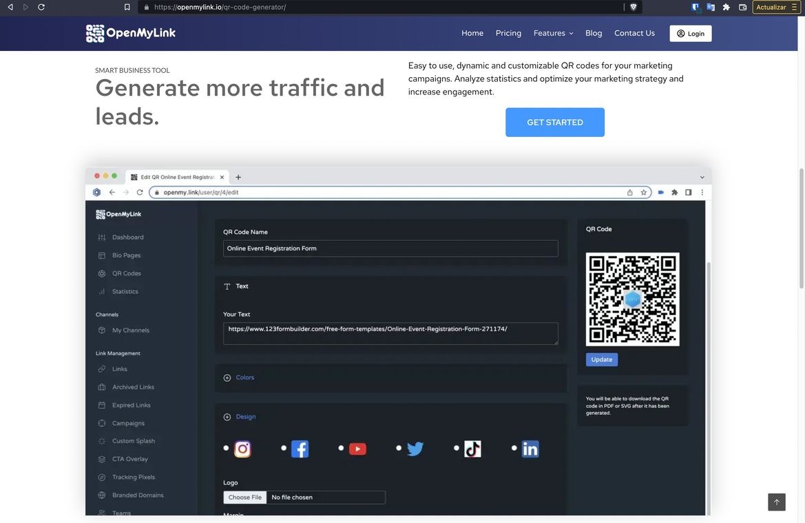Expand the Features dropdown menu

click(x=553, y=33)
